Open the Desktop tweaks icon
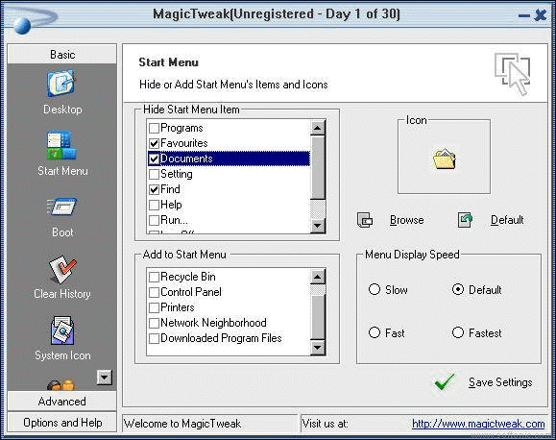The width and height of the screenshot is (556, 440). coord(61,84)
